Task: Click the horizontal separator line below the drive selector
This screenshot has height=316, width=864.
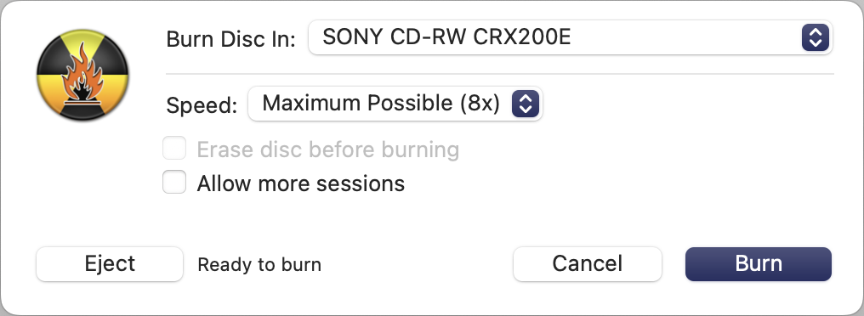Action: (500, 74)
